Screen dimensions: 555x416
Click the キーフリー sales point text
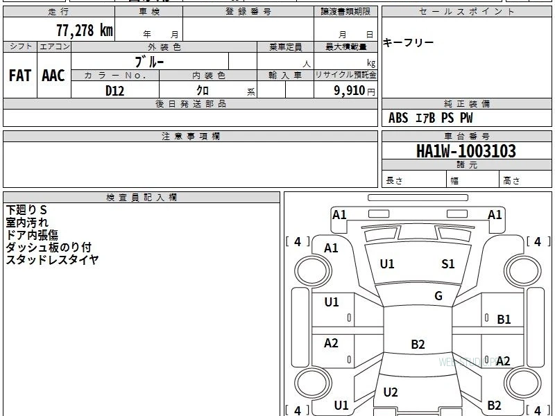point(408,43)
